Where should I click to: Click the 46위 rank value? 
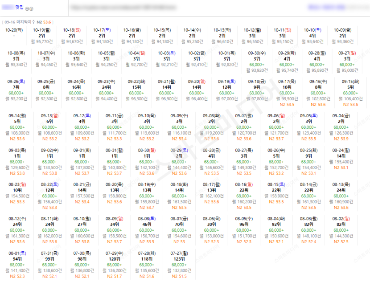pos(147,225)
